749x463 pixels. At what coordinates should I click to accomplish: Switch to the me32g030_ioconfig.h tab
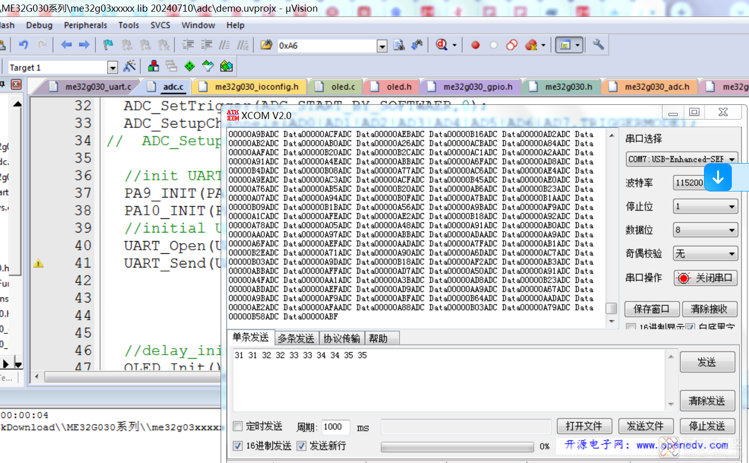click(249, 87)
